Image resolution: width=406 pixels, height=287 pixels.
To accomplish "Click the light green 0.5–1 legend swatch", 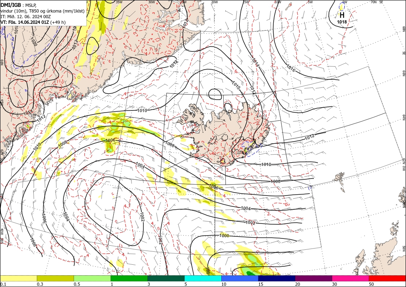I will [92, 278].
